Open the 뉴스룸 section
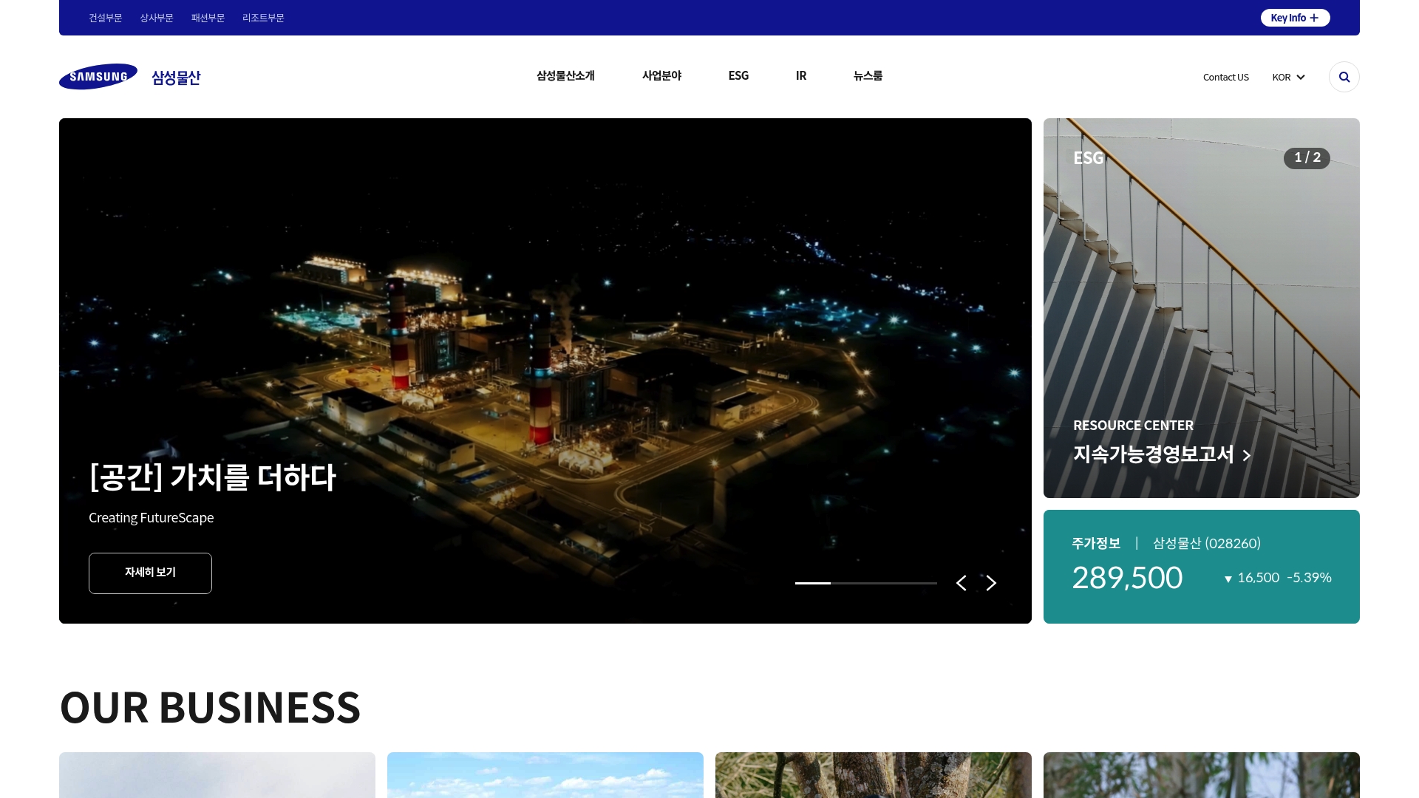The width and height of the screenshot is (1419, 798). coord(867,75)
